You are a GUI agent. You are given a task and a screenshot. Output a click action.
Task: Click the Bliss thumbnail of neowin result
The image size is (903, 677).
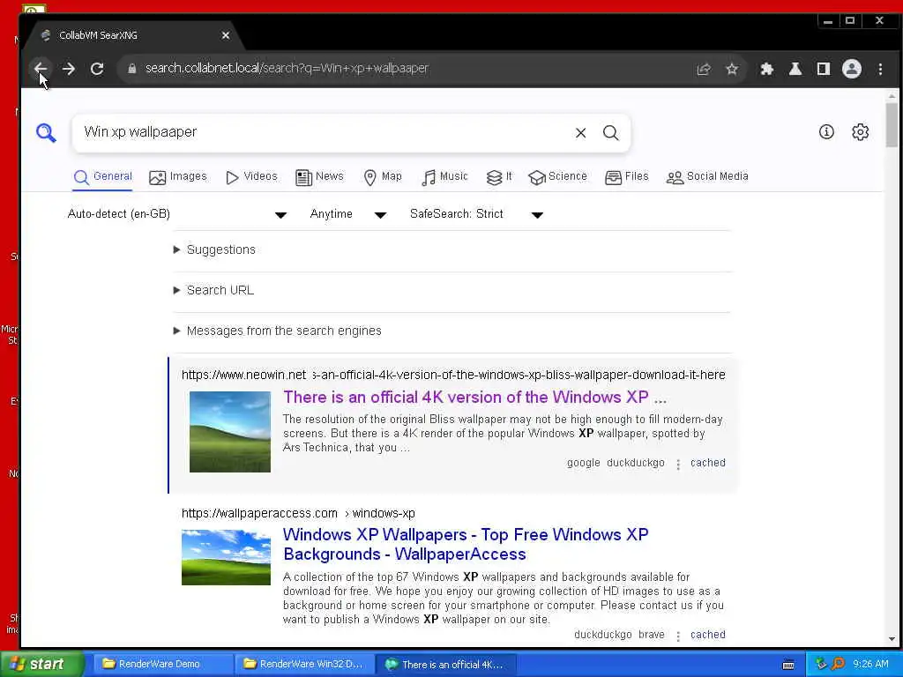[230, 432]
